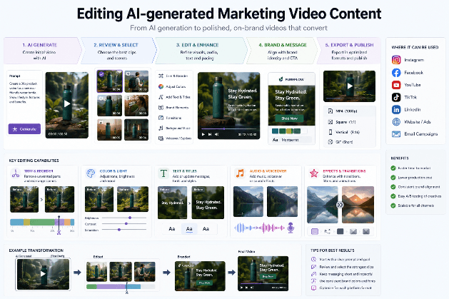The width and height of the screenshot is (449, 299).
Task: Pick the white brand color swatch
Action: point(304,131)
